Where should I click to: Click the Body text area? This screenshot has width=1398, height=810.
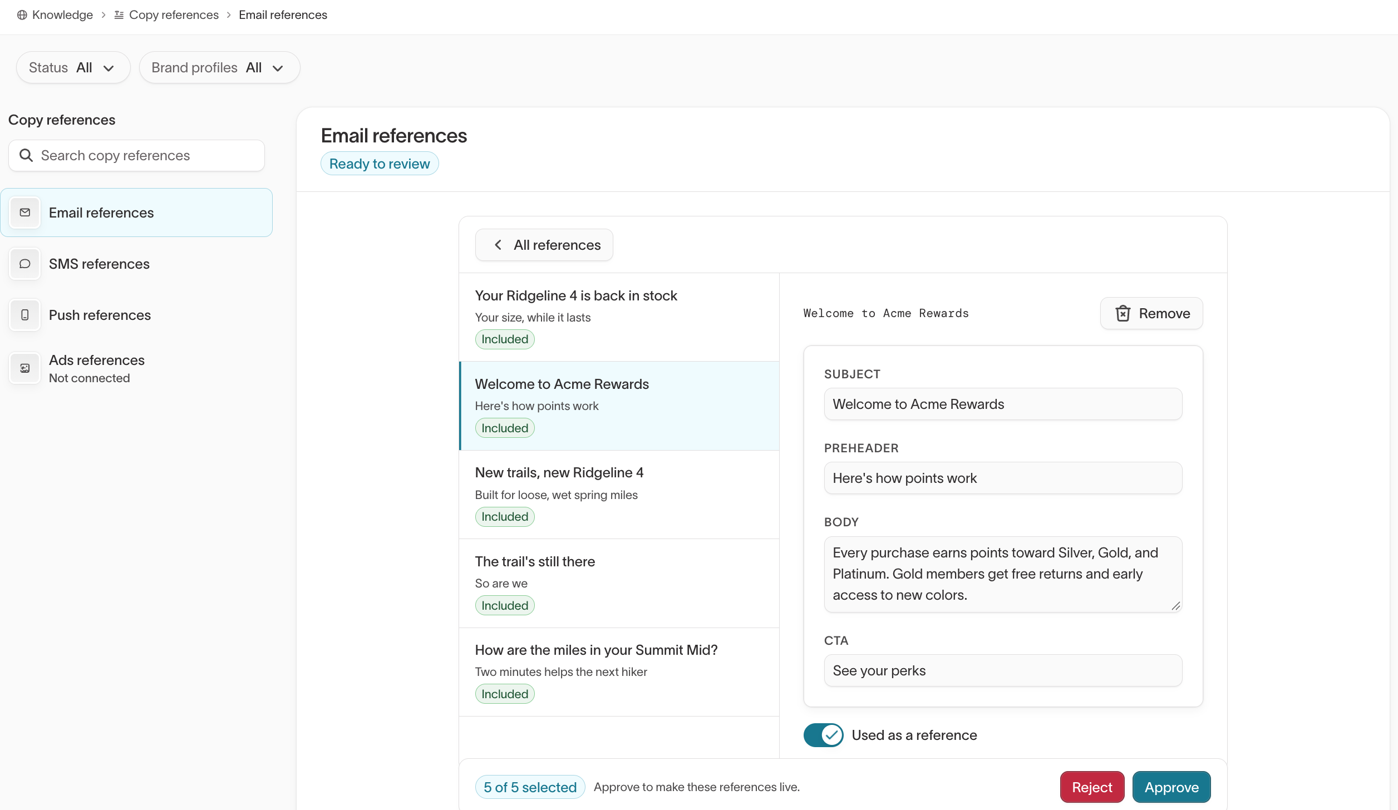point(1003,574)
